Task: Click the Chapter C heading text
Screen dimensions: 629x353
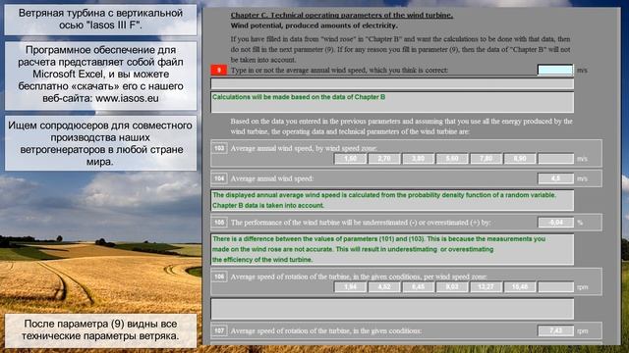Action: 342,16
